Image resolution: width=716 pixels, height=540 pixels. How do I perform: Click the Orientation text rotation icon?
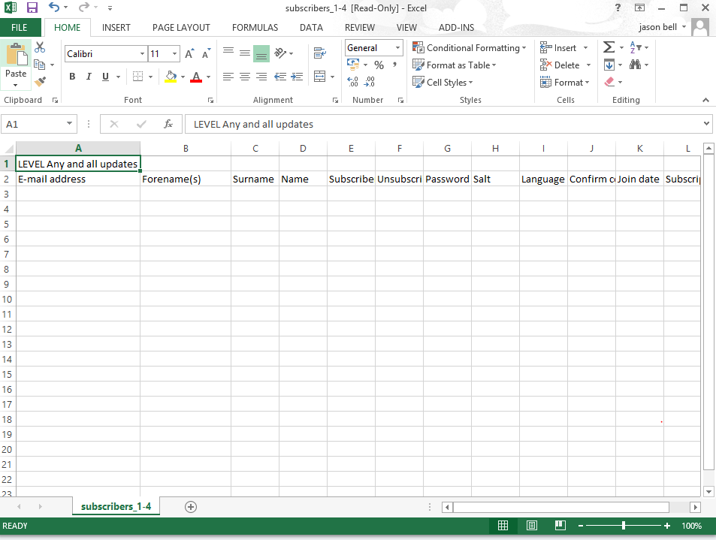coord(280,53)
